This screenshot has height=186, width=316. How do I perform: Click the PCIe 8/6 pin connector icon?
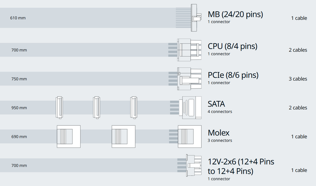pos(189,79)
